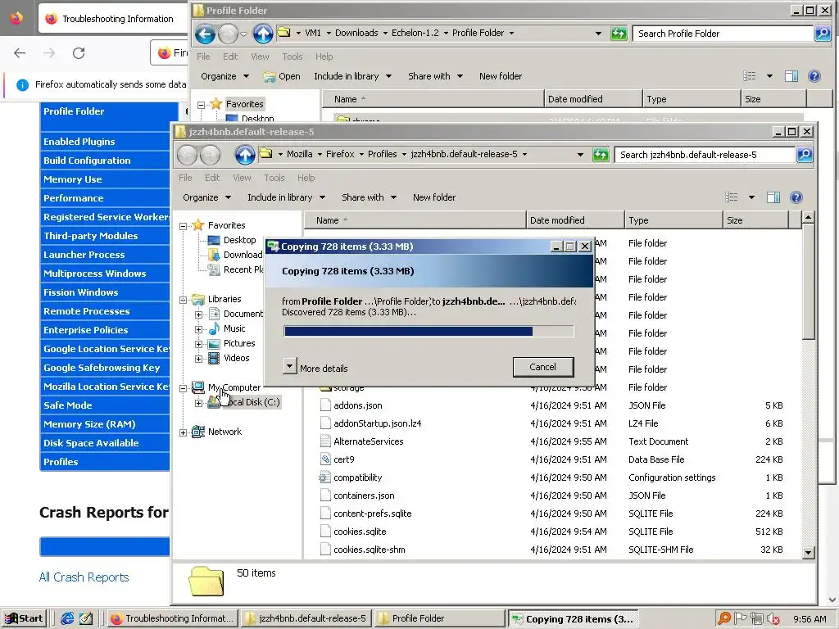Viewport: 839px width, 629px height.
Task: Switch to Troubleshooting Information Firefox tab
Action: pos(111,19)
